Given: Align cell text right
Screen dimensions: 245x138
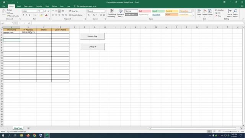Looking at the screenshot, I should (x=59, y=15).
